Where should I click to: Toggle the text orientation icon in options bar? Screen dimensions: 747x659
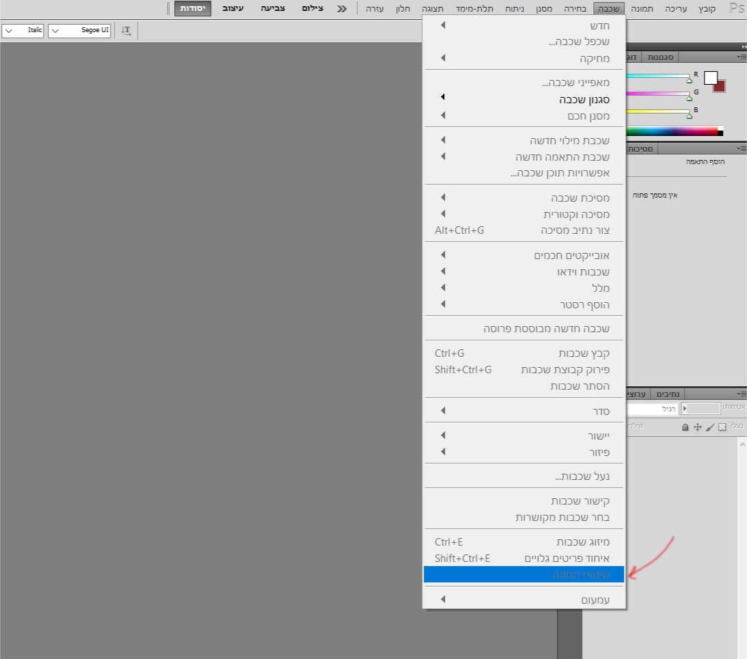[126, 31]
